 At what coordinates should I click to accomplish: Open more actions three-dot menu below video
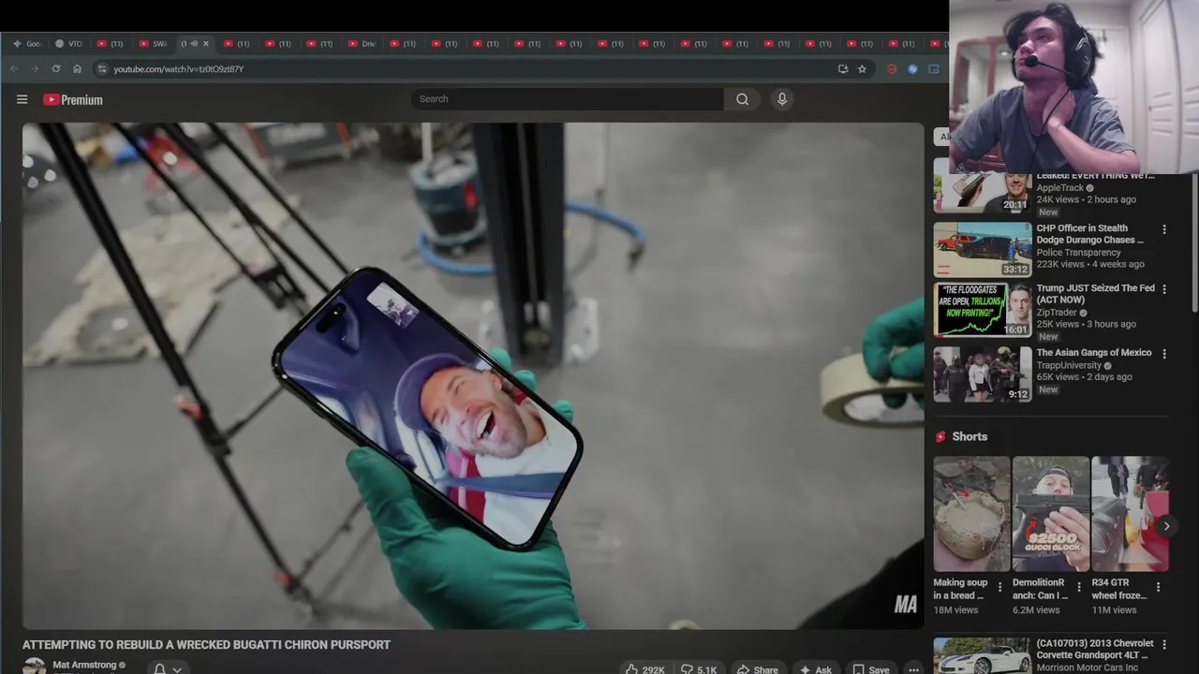coord(913,669)
